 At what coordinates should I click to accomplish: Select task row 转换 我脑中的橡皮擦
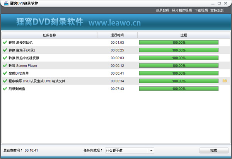coord(116,58)
